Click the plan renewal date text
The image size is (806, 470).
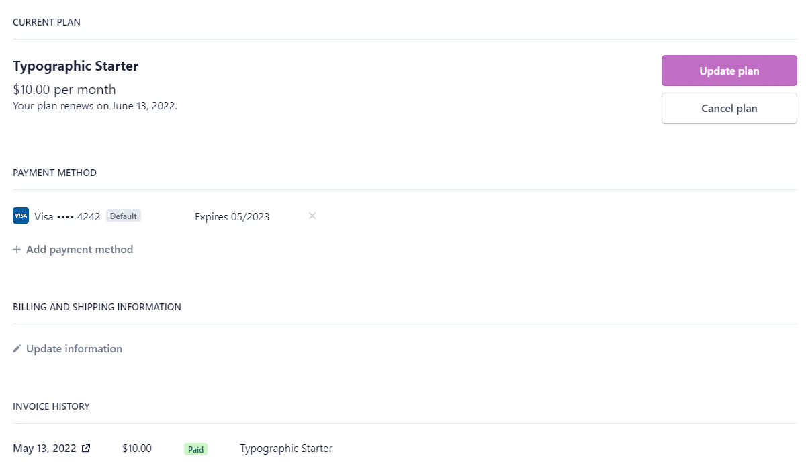95,105
